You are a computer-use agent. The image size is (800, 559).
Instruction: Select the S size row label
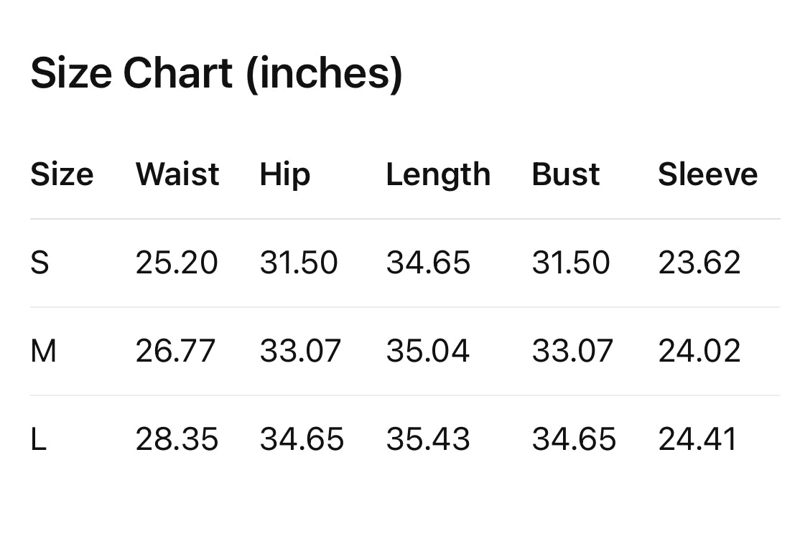point(39,263)
